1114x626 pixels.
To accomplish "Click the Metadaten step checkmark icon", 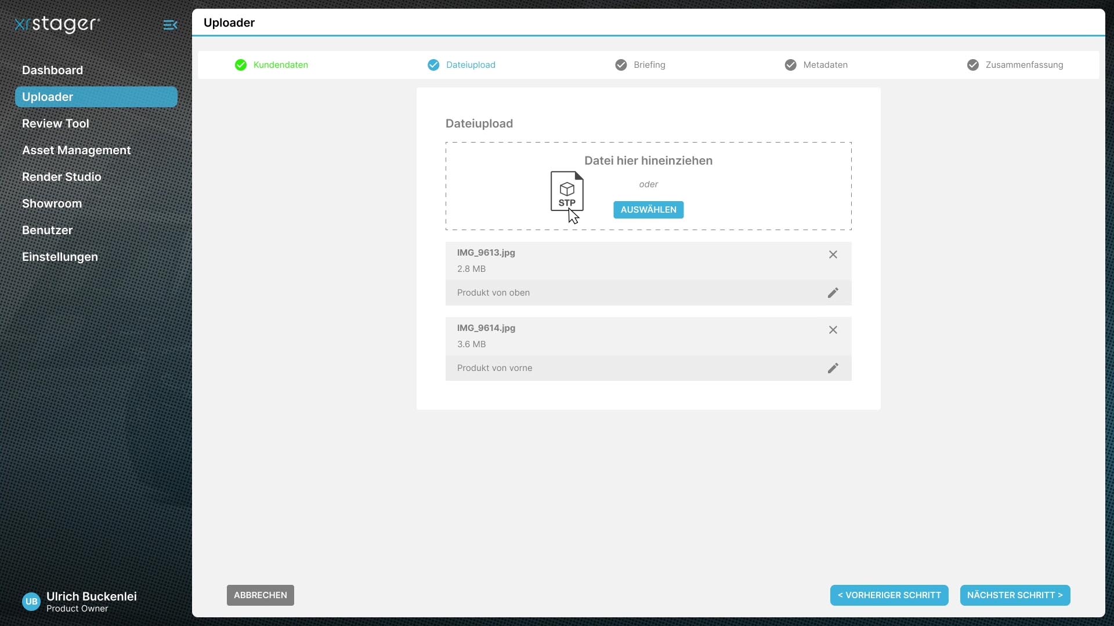I will tap(791, 65).
